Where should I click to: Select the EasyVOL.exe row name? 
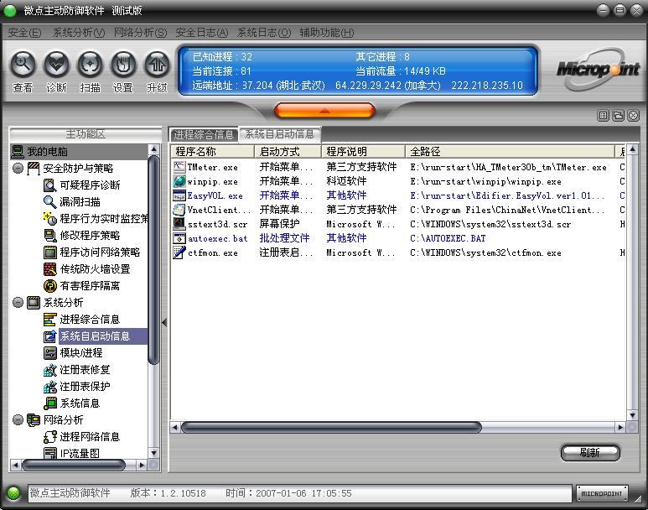[215, 195]
